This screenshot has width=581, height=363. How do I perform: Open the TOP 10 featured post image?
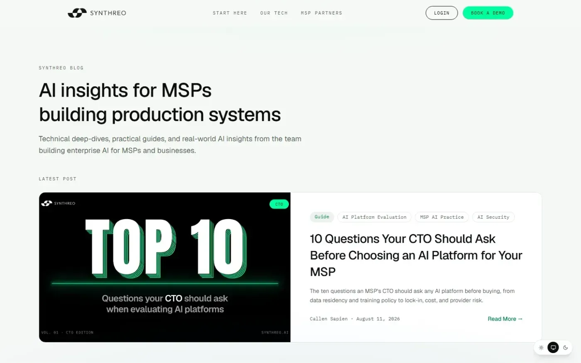click(x=165, y=267)
